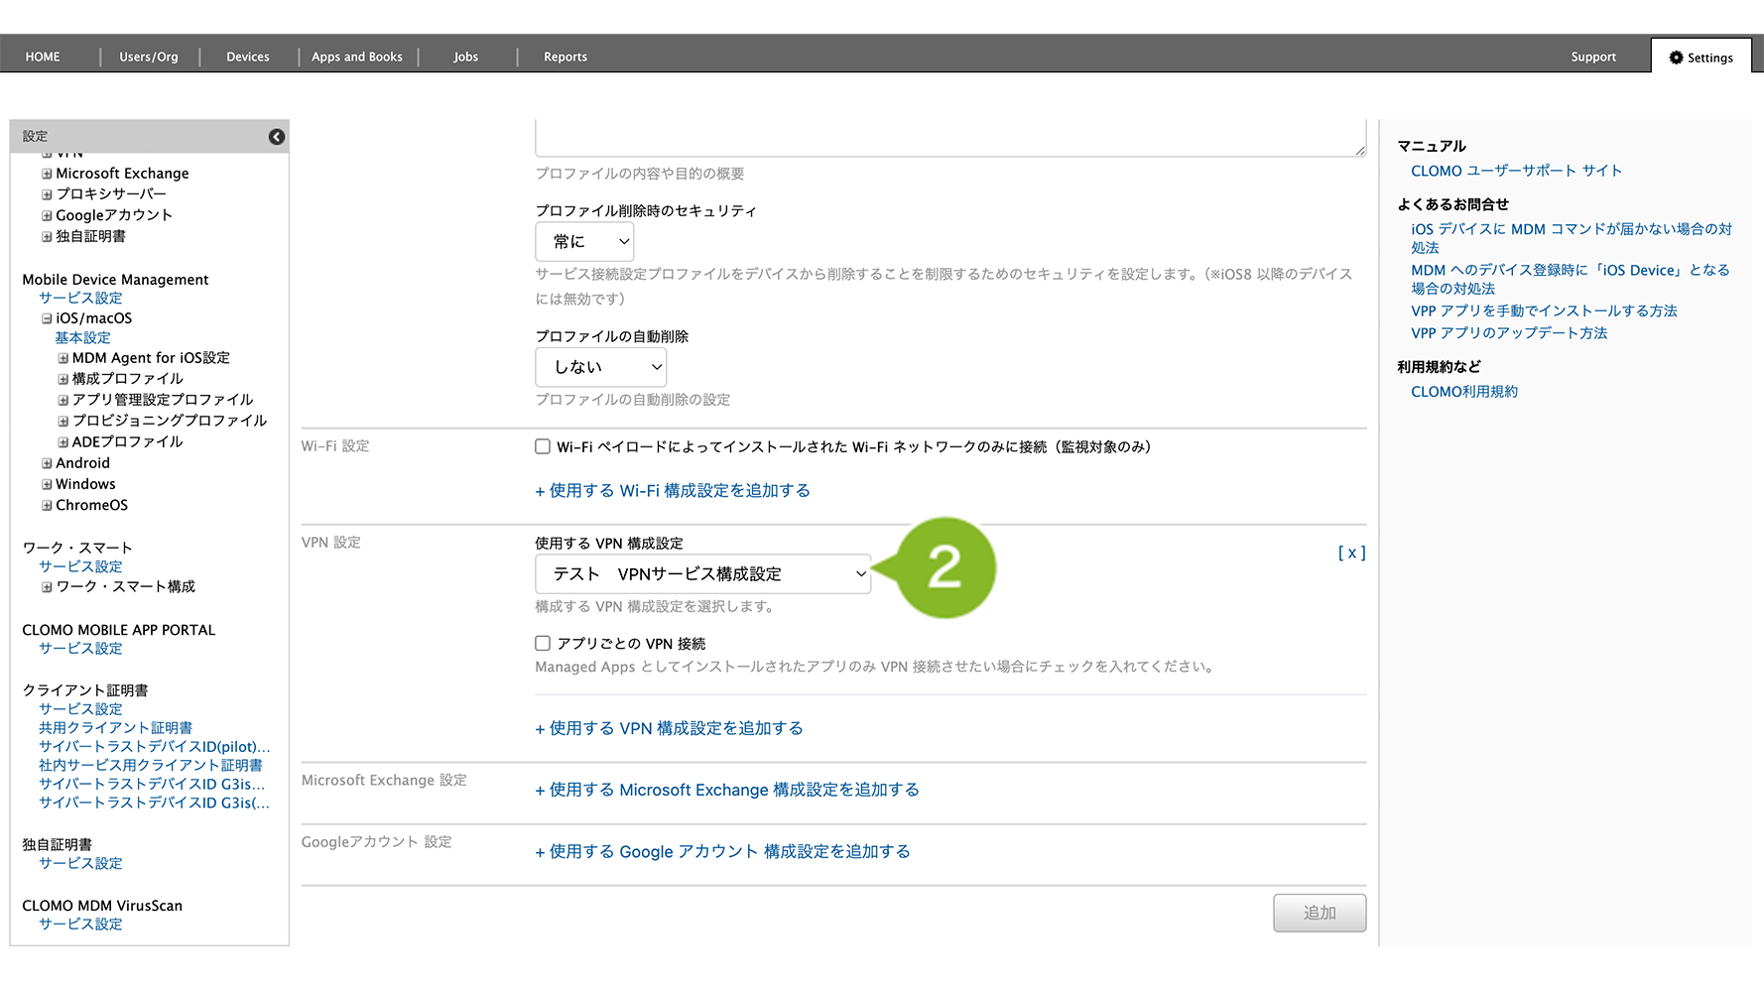This screenshot has height=992, width=1764.
Task: Click the 追加 button
Action: pos(1319,913)
